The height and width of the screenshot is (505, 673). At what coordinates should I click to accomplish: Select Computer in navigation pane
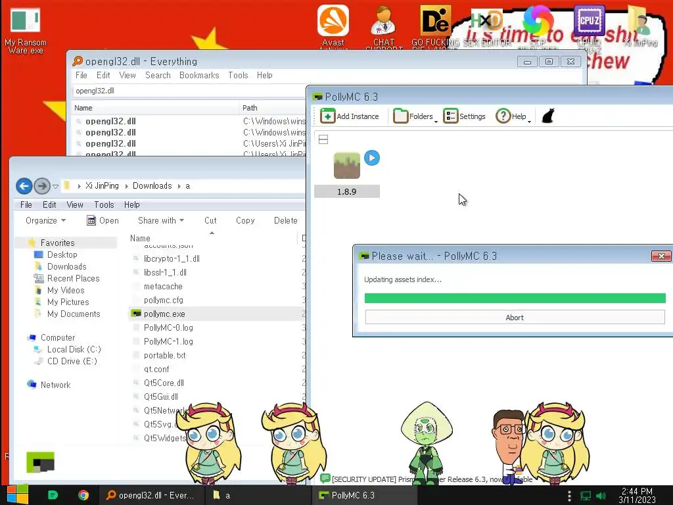click(x=58, y=337)
